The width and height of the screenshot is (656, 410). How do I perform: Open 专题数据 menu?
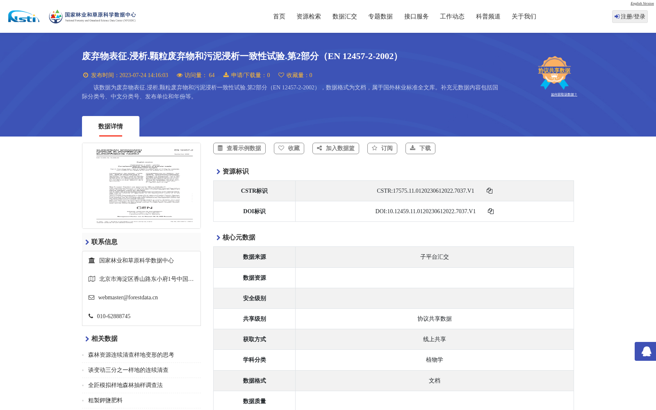click(x=380, y=16)
